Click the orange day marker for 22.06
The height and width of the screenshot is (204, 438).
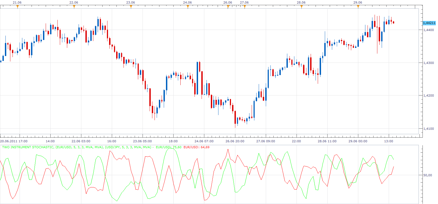pyautogui.click(x=74, y=7)
